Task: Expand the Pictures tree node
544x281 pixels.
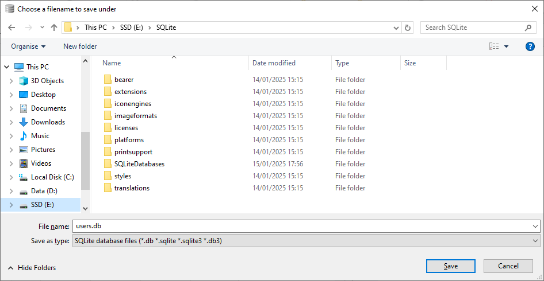Action: 12,150
